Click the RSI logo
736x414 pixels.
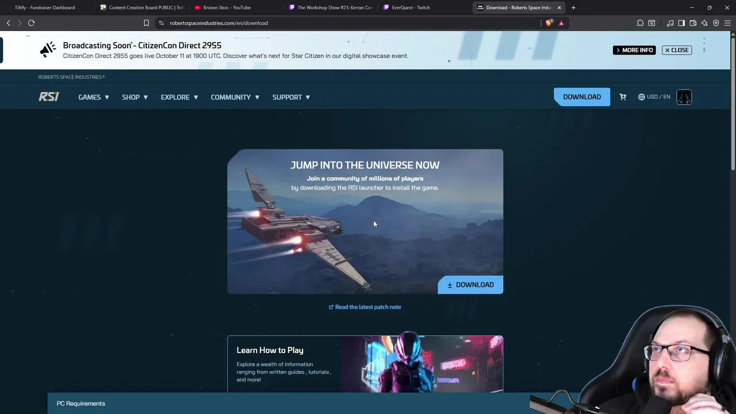coord(49,97)
